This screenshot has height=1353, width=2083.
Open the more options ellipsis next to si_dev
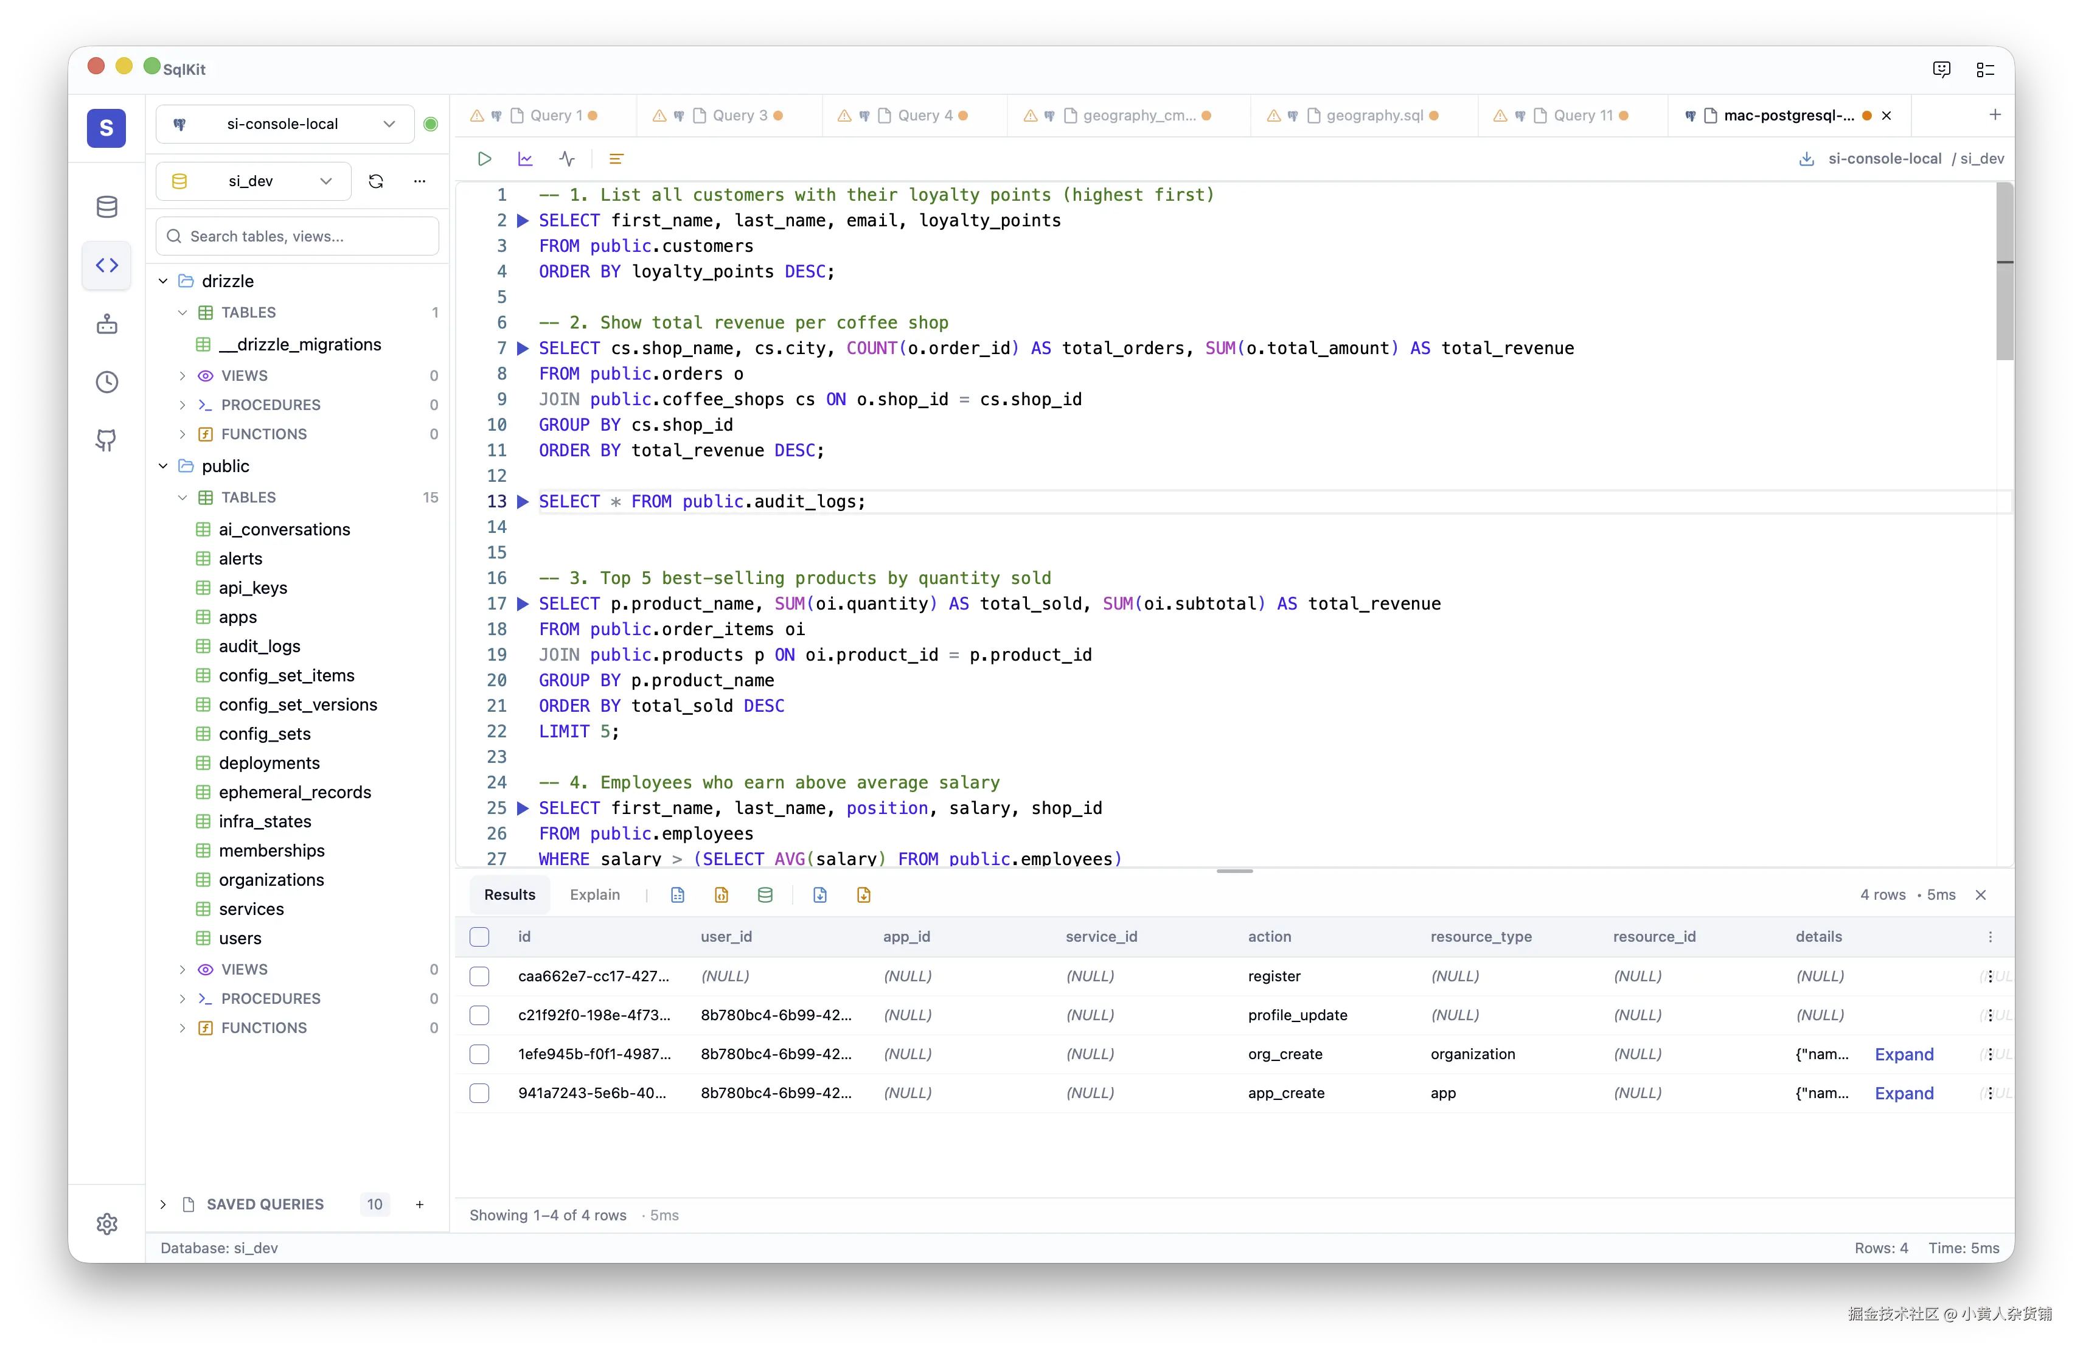click(420, 181)
